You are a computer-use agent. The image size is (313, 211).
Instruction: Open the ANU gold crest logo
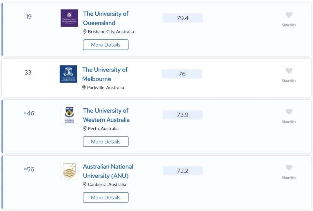pos(69,171)
